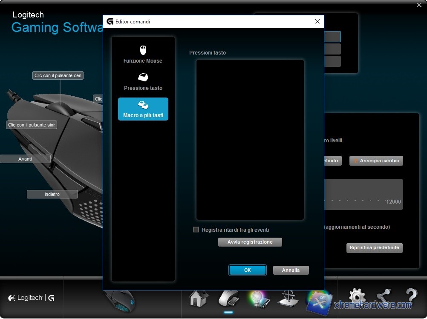This screenshot has width=427, height=319.
Task: Open the Home screen icon
Action: tap(199, 298)
